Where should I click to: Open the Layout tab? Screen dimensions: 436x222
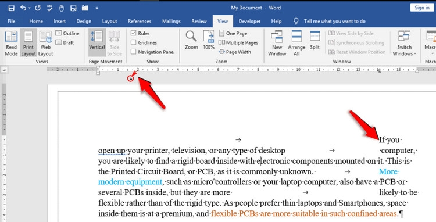click(109, 21)
